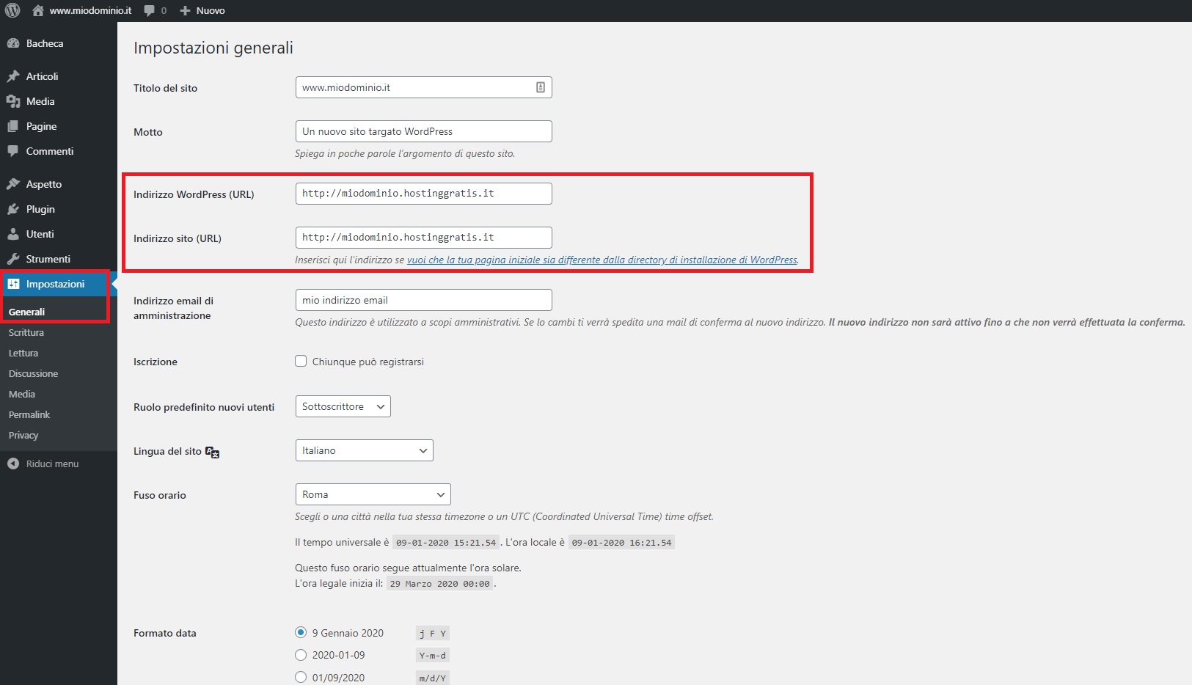Select the 01/09/2020 date format option
The width and height of the screenshot is (1192, 685).
click(301, 677)
